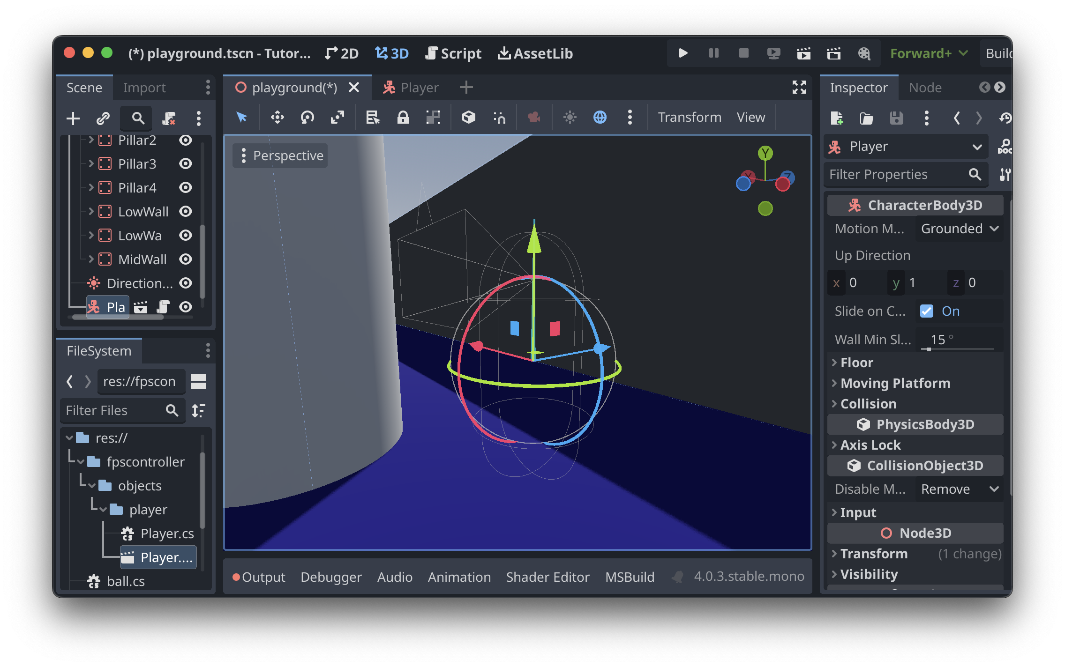The height and width of the screenshot is (667, 1065).
Task: Hide the Pillar2 node with its eye toggle
Action: tap(185, 140)
